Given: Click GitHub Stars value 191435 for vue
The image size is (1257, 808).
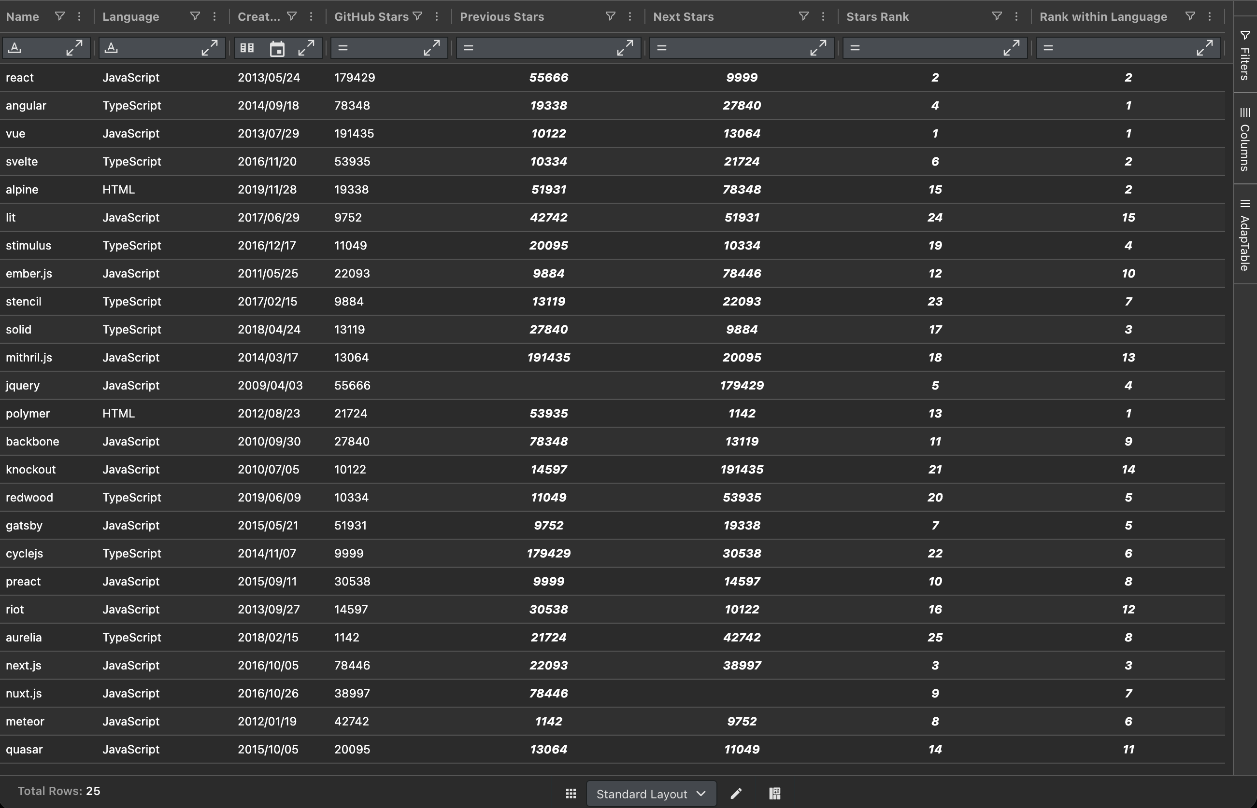Looking at the screenshot, I should [354, 134].
